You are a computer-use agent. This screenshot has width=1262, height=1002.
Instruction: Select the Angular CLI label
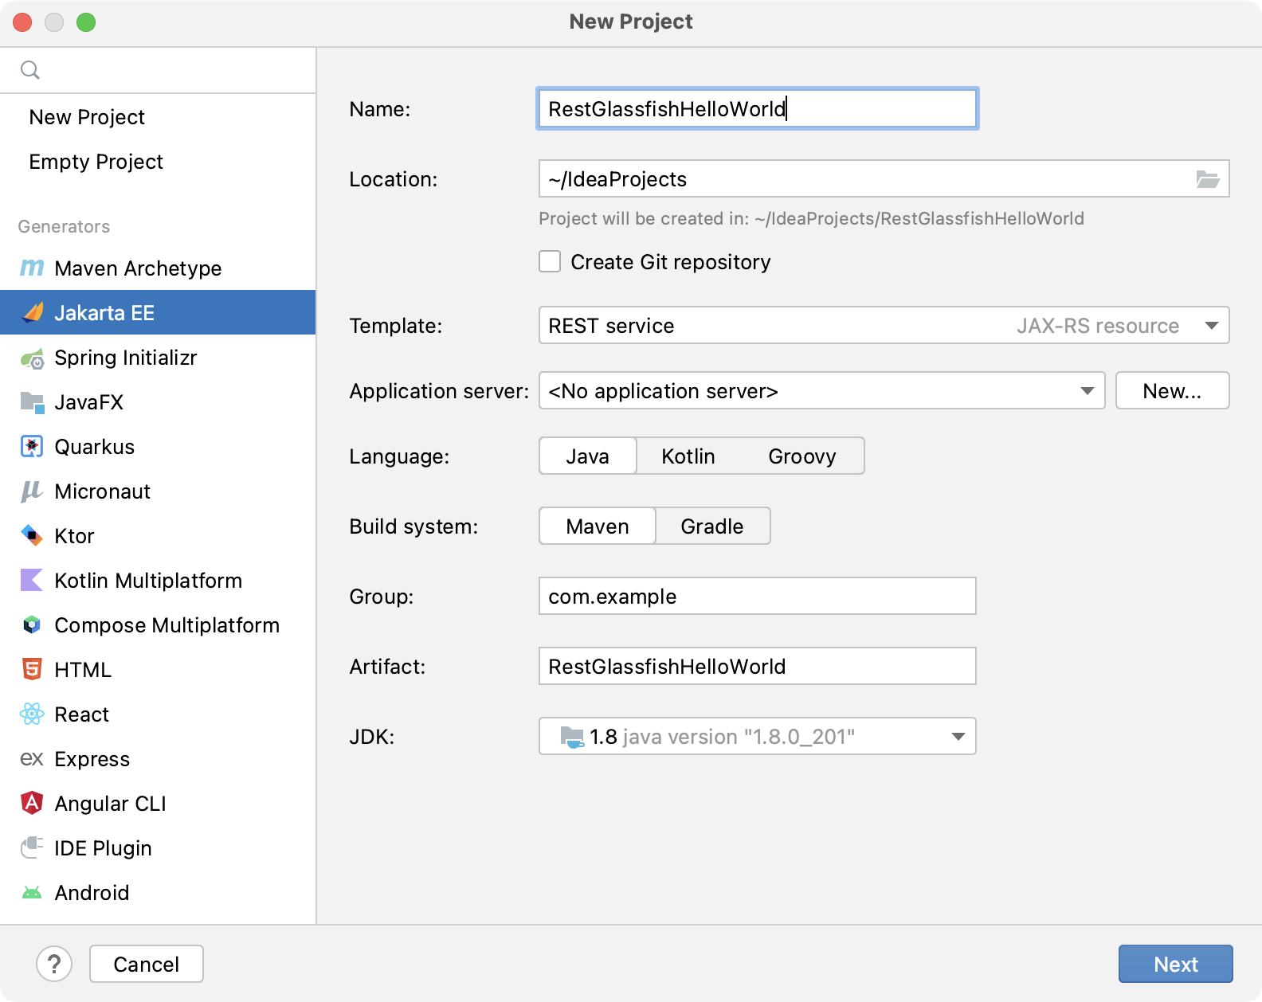[111, 804]
